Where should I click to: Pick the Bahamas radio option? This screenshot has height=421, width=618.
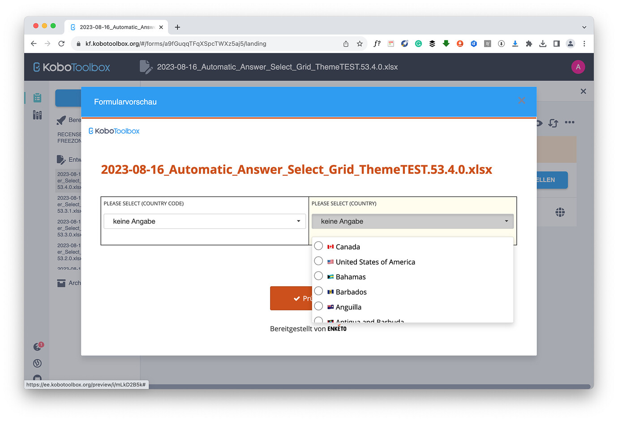coord(318,276)
